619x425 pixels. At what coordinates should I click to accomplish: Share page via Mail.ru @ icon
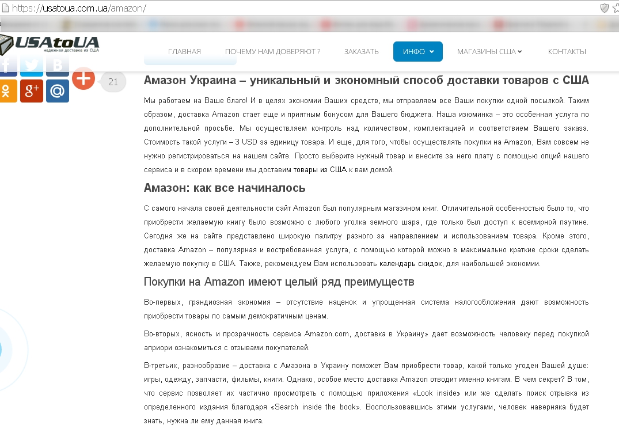point(58,91)
